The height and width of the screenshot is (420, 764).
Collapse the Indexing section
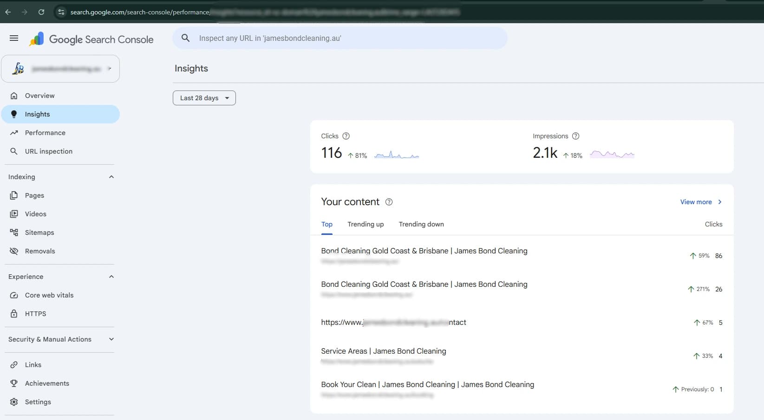[111, 177]
